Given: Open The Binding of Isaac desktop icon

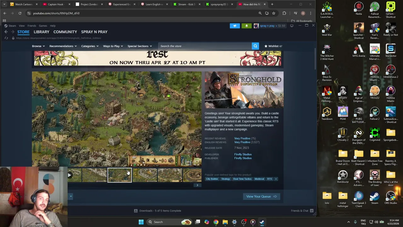Looking at the screenshot, I should click(375, 178).
